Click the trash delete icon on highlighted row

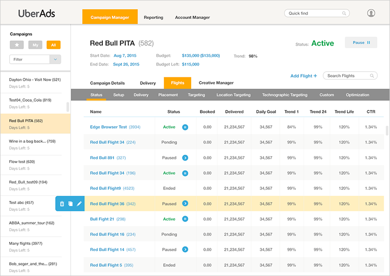coord(62,203)
